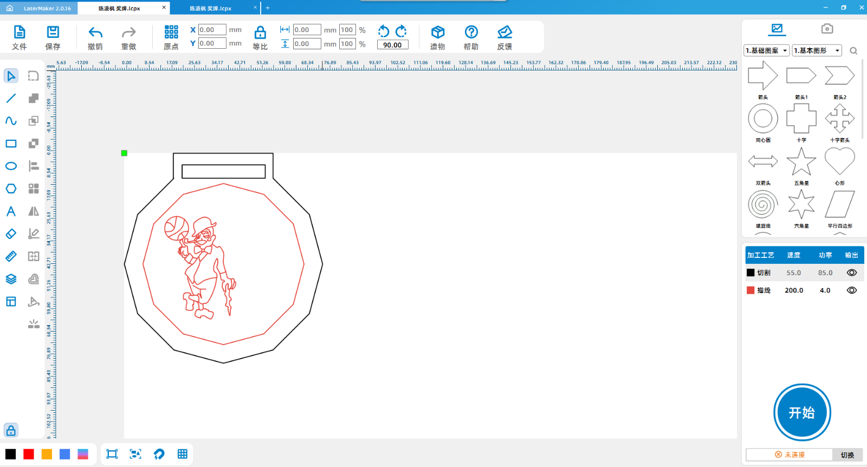Select the line drawing tool
867x467 pixels.
click(x=11, y=98)
